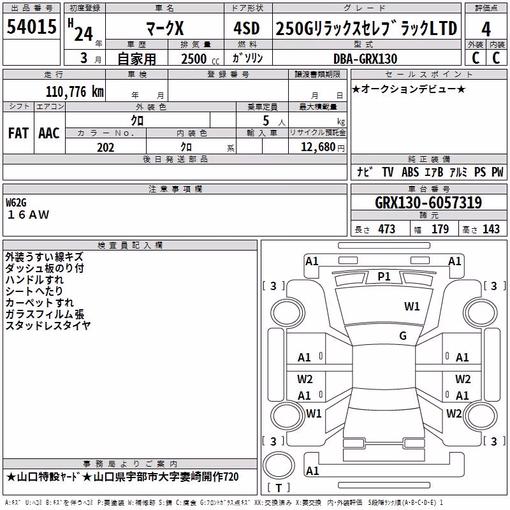The height and width of the screenshot is (510, 510).
Task: Select the inspector note ハンドルすれ
Action: click(x=34, y=280)
